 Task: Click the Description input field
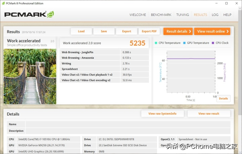click(128, 131)
